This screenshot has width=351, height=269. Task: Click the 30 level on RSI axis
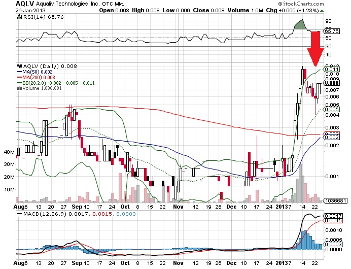coord(328,47)
